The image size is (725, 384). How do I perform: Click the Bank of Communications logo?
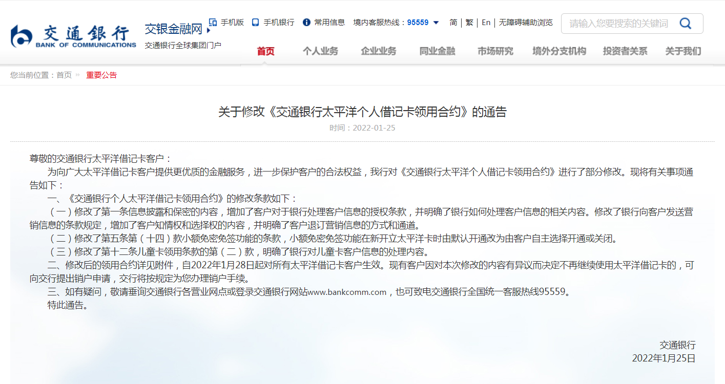pyautogui.click(x=73, y=36)
